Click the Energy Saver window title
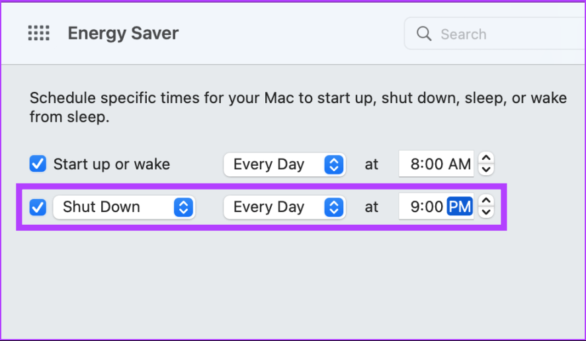 point(123,33)
